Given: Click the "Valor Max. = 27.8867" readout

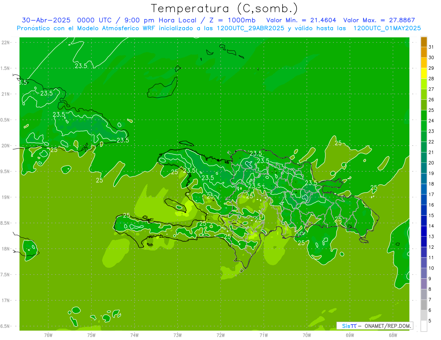Looking at the screenshot, I should coord(379,20).
